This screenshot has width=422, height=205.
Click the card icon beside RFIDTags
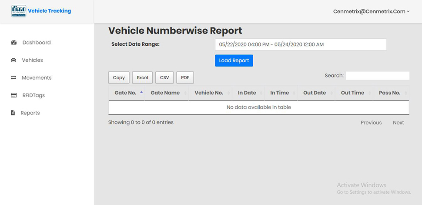(14, 95)
